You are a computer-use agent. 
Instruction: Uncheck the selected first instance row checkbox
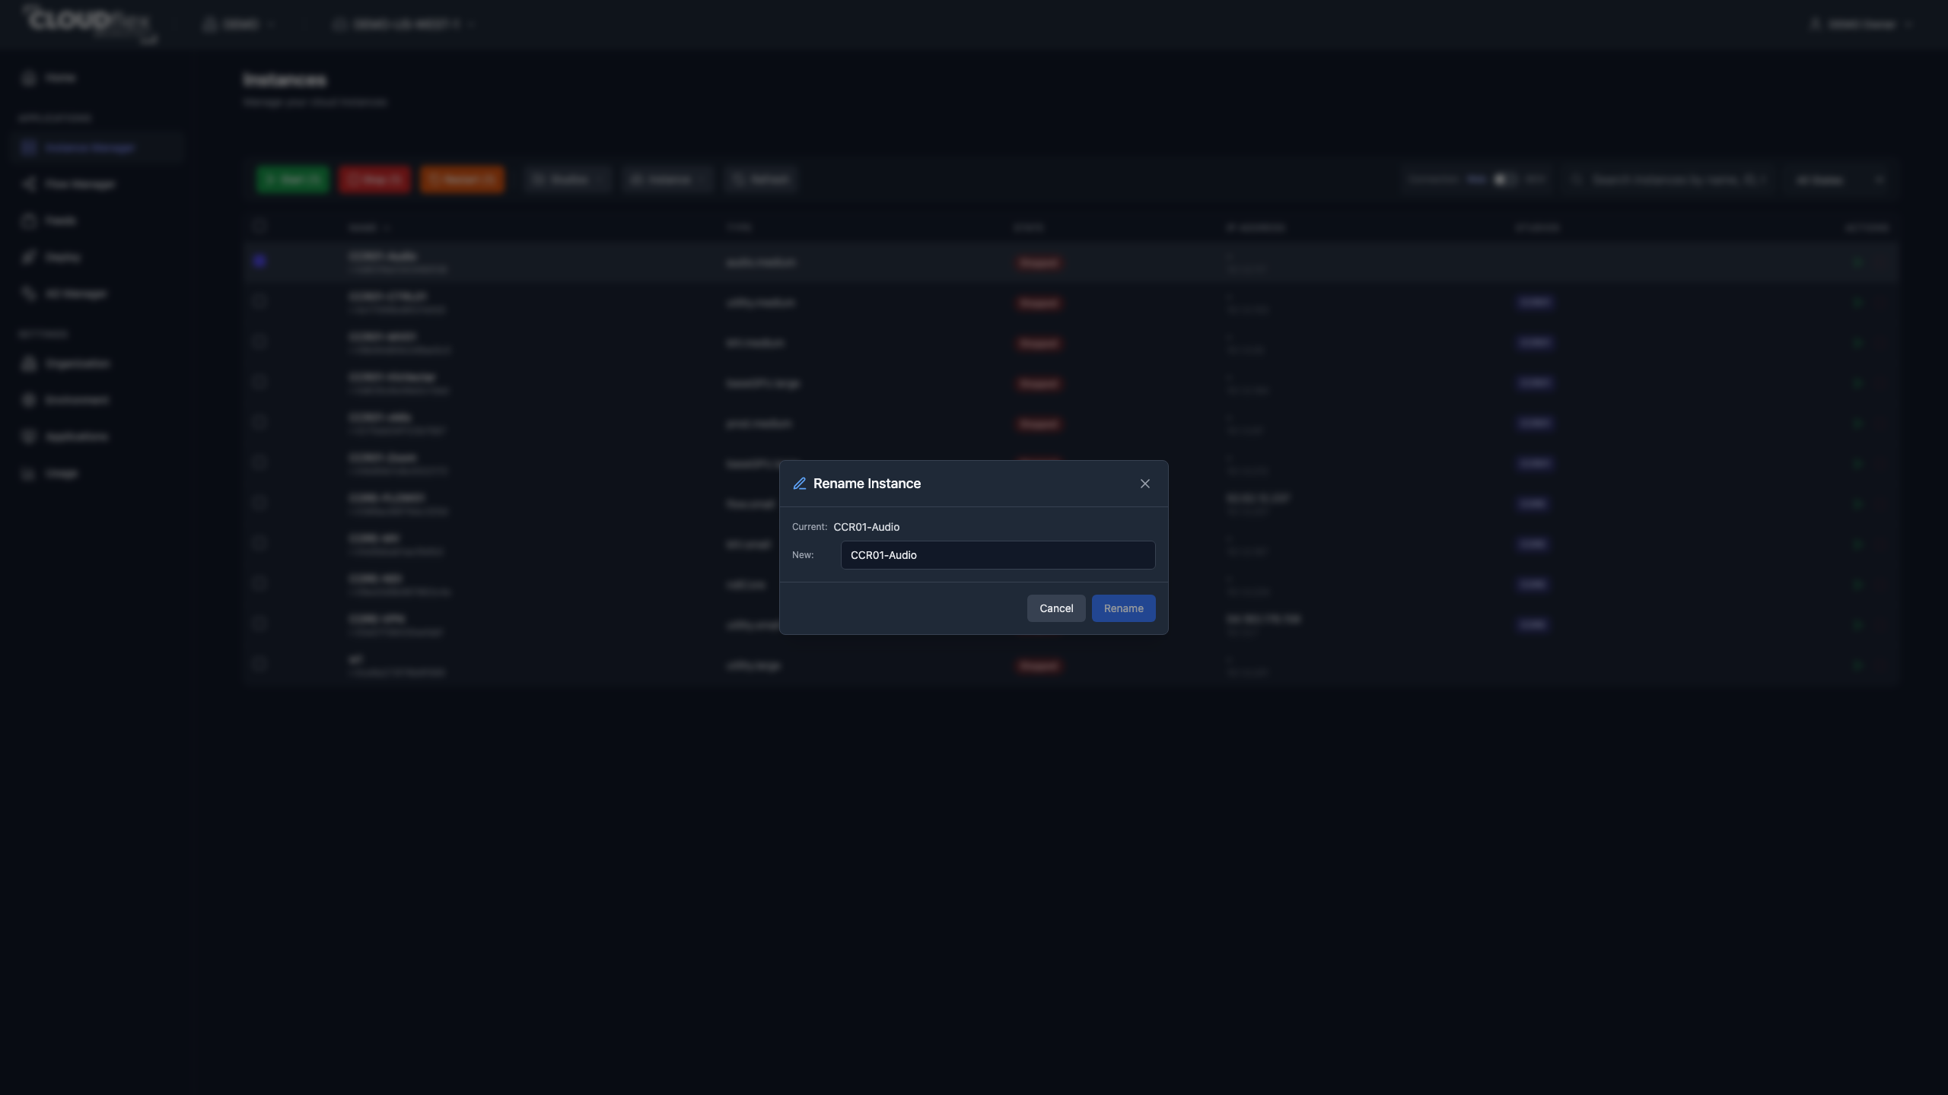[259, 261]
